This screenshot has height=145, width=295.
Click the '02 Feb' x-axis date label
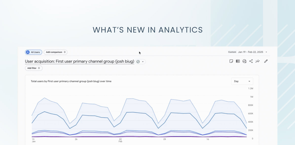coord(120,140)
